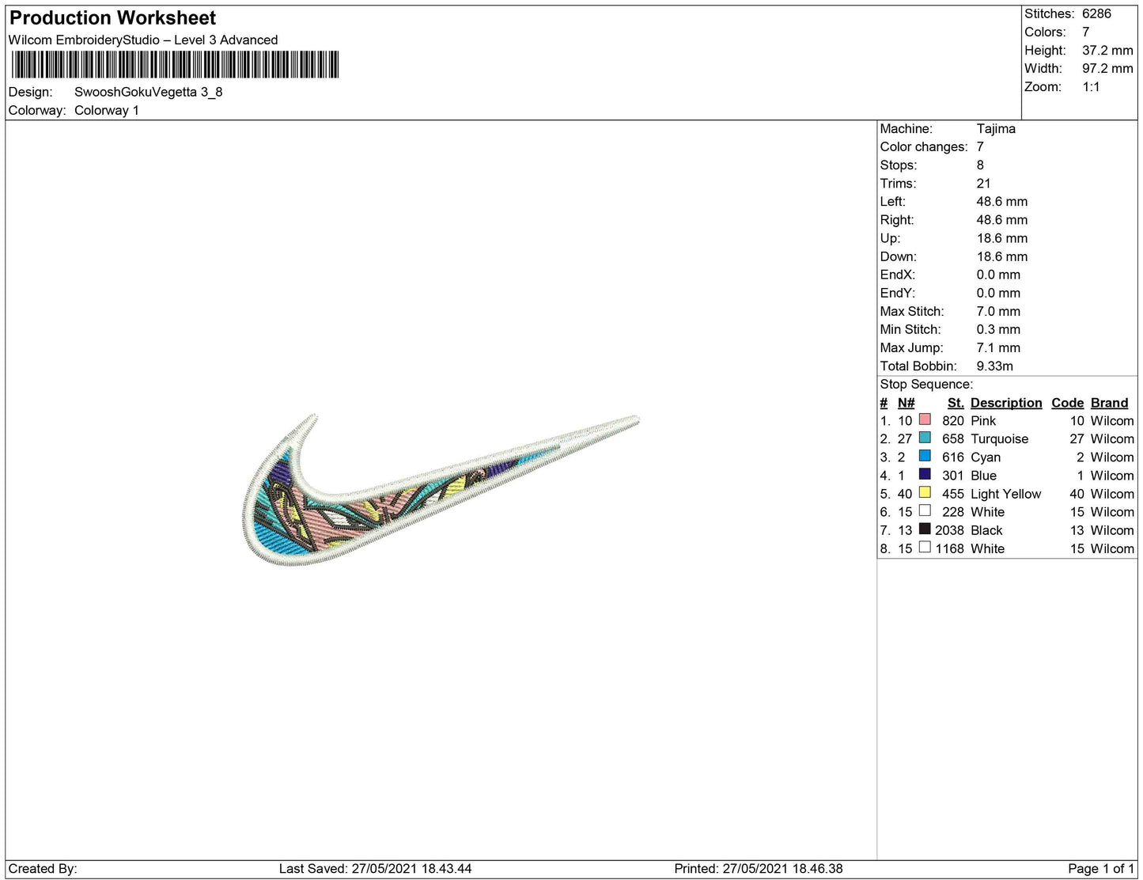
Task: Click the design name SwooshGokuVegetta 3_8
Action: [149, 92]
